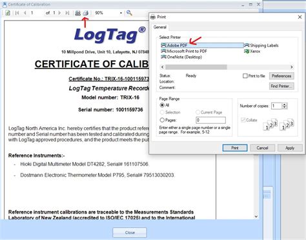Jump to last page of certificate

67,13
